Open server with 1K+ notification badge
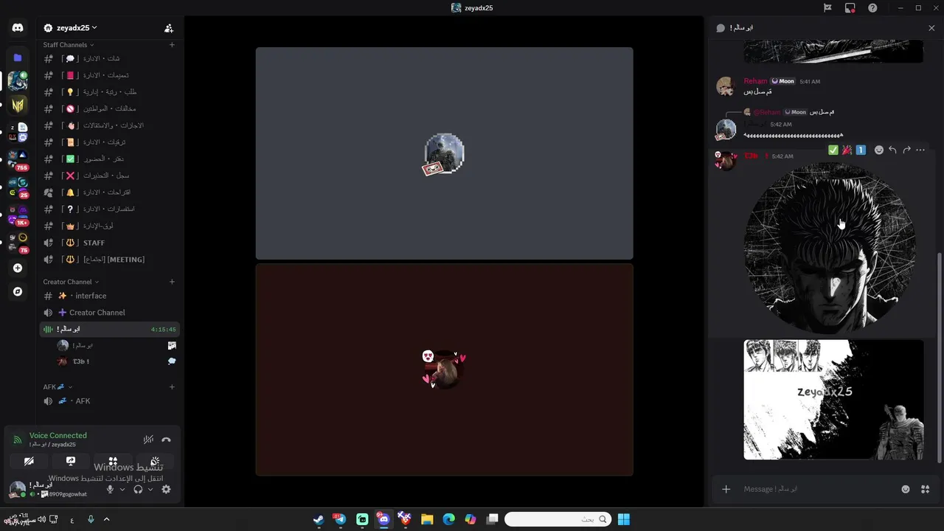 pyautogui.click(x=18, y=215)
